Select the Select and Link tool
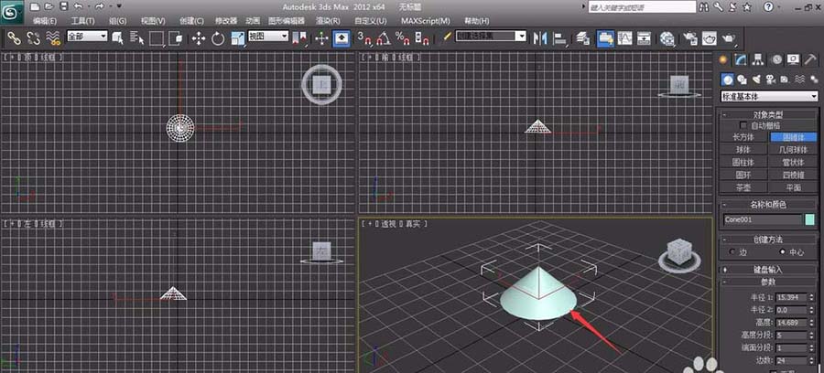 click(14, 37)
